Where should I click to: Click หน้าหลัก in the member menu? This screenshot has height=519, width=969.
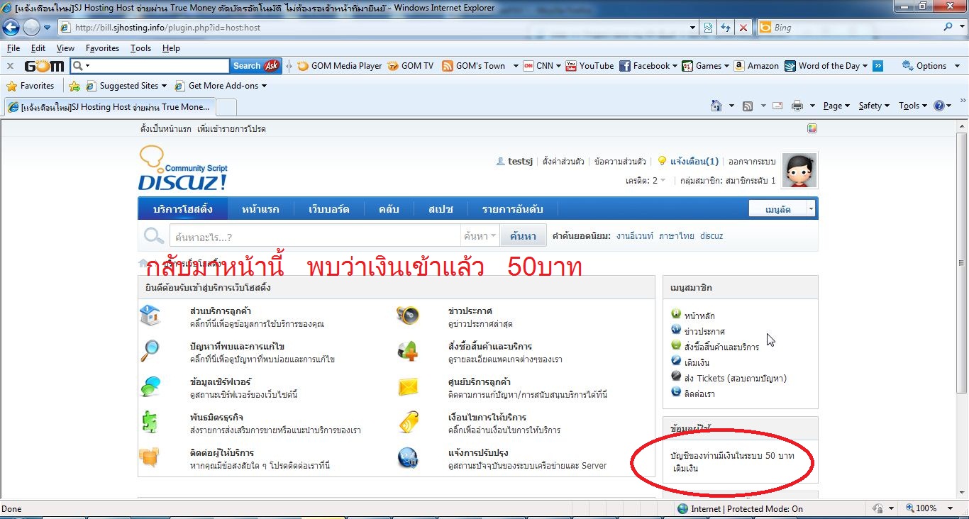(699, 316)
